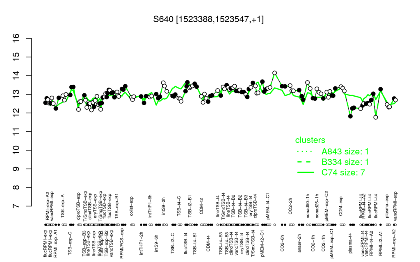Click the 'clusters' legend heading
This screenshot has height=262, width=420.
click(x=310, y=140)
